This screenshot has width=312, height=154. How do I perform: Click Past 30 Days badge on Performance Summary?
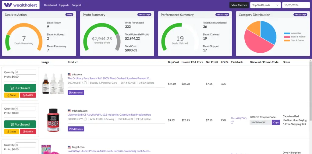pos(222,15)
